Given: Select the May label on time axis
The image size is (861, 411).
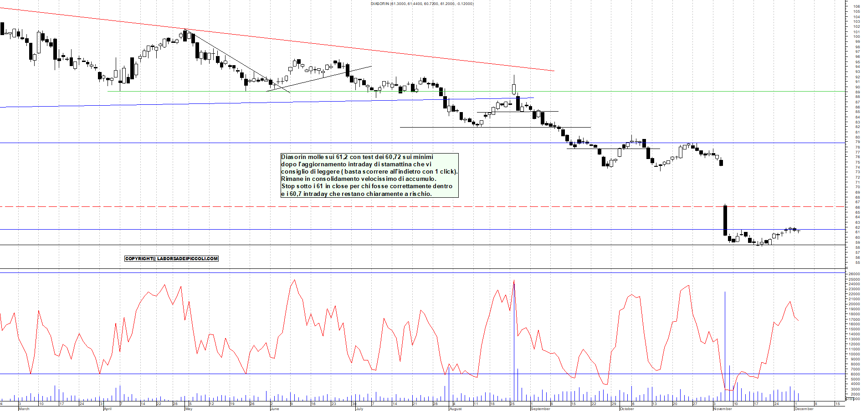Looking at the screenshot, I should coord(189,409).
